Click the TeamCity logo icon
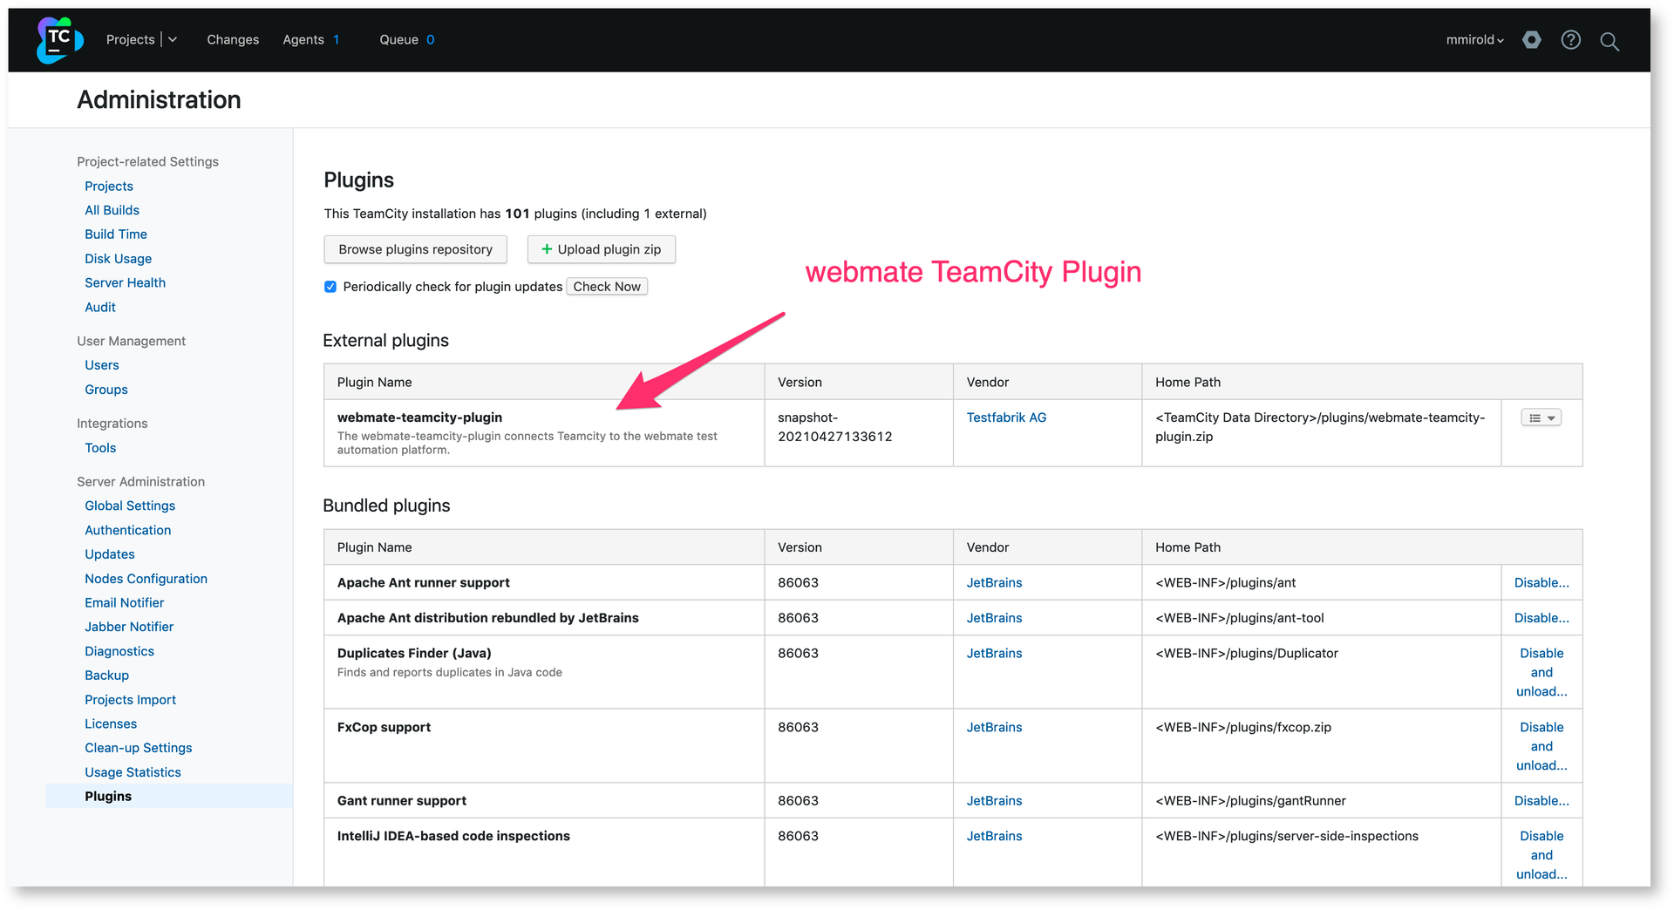The height and width of the screenshot is (910, 1674). coord(59,40)
